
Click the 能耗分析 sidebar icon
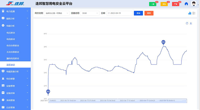point(3,18)
